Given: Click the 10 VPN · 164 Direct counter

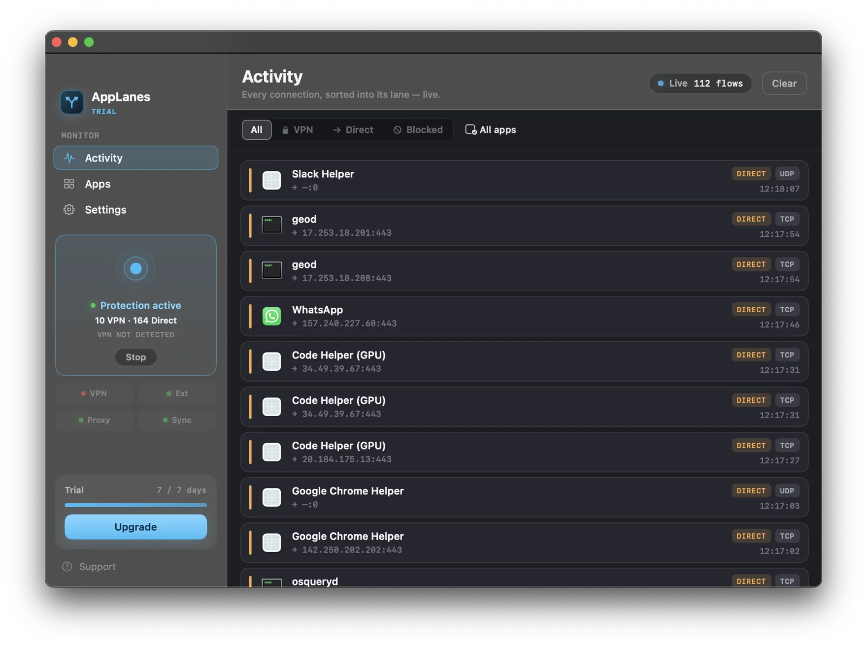Looking at the screenshot, I should [136, 321].
